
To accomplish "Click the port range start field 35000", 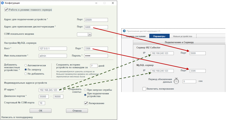I will [44, 96].
